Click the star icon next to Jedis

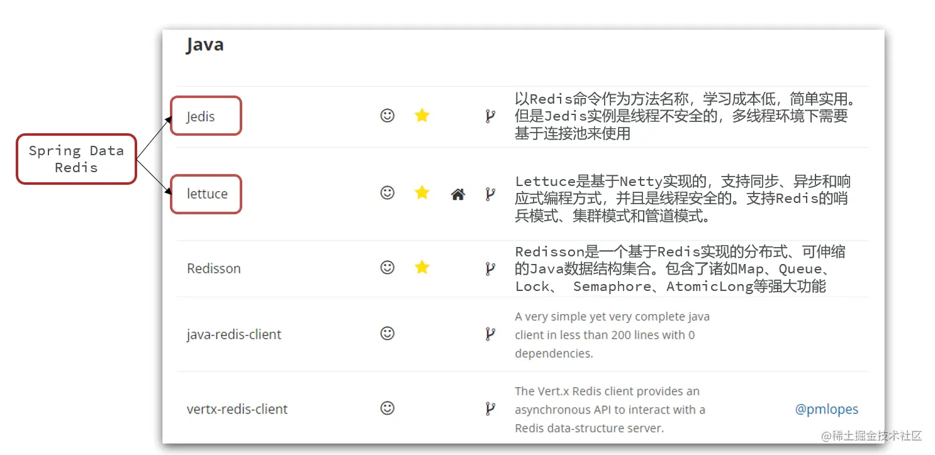click(422, 115)
